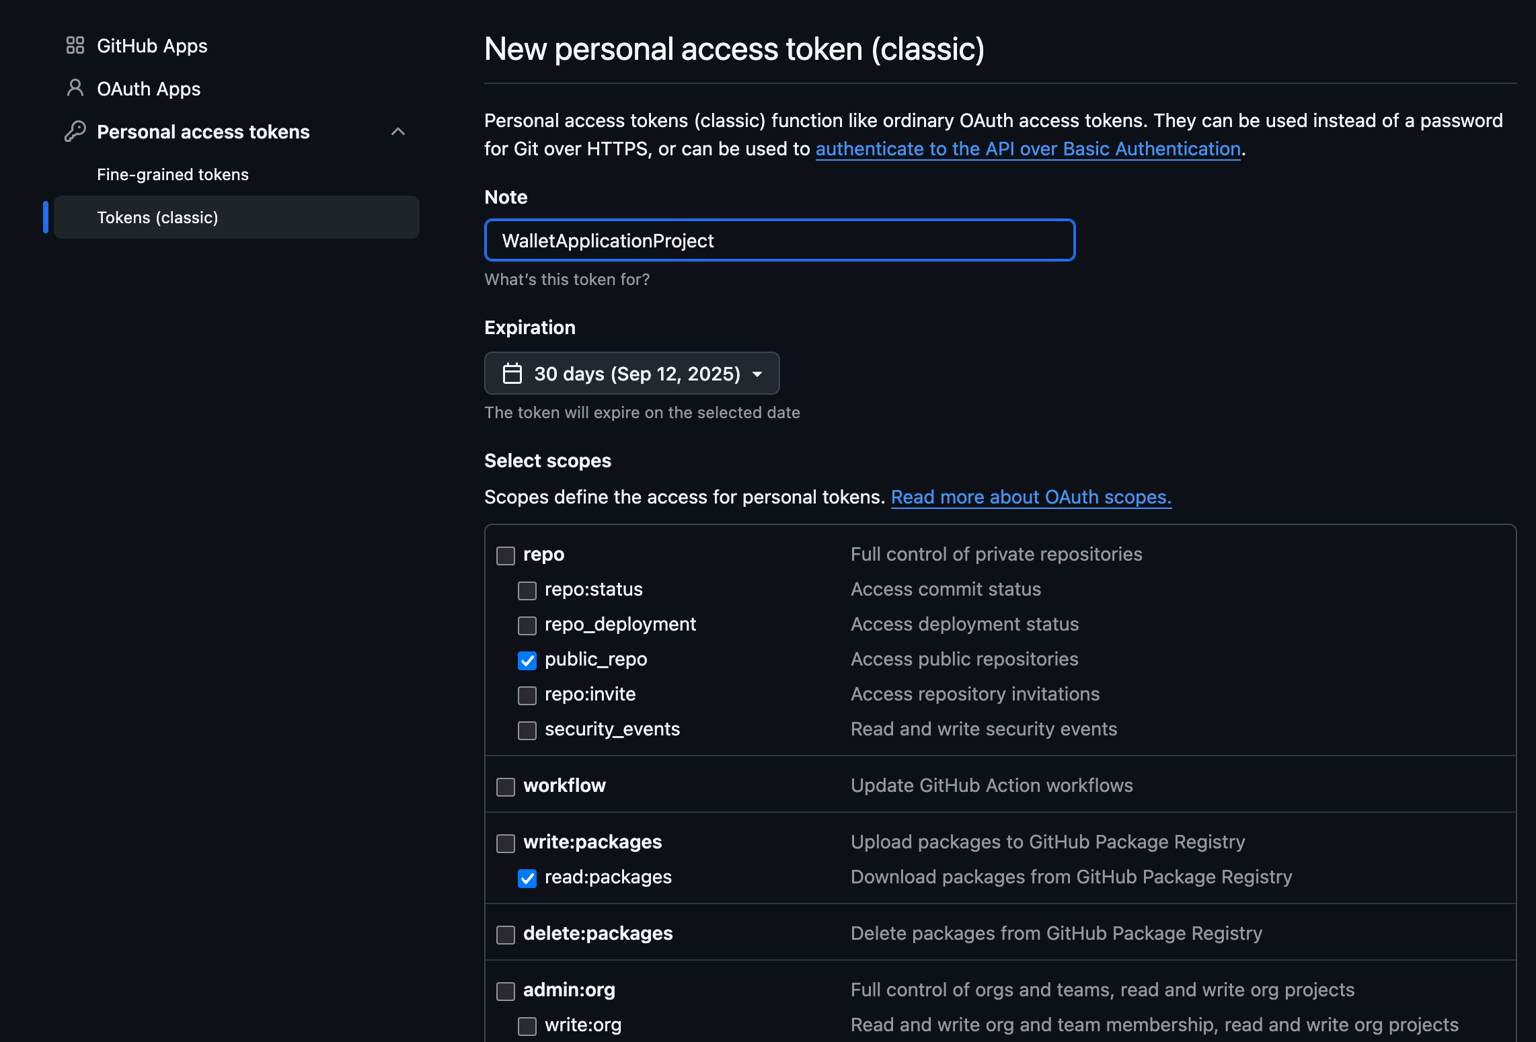This screenshot has width=1536, height=1042.
Task: Open authenticate to the API over Basic Authentication link
Action: pyautogui.click(x=1028, y=149)
